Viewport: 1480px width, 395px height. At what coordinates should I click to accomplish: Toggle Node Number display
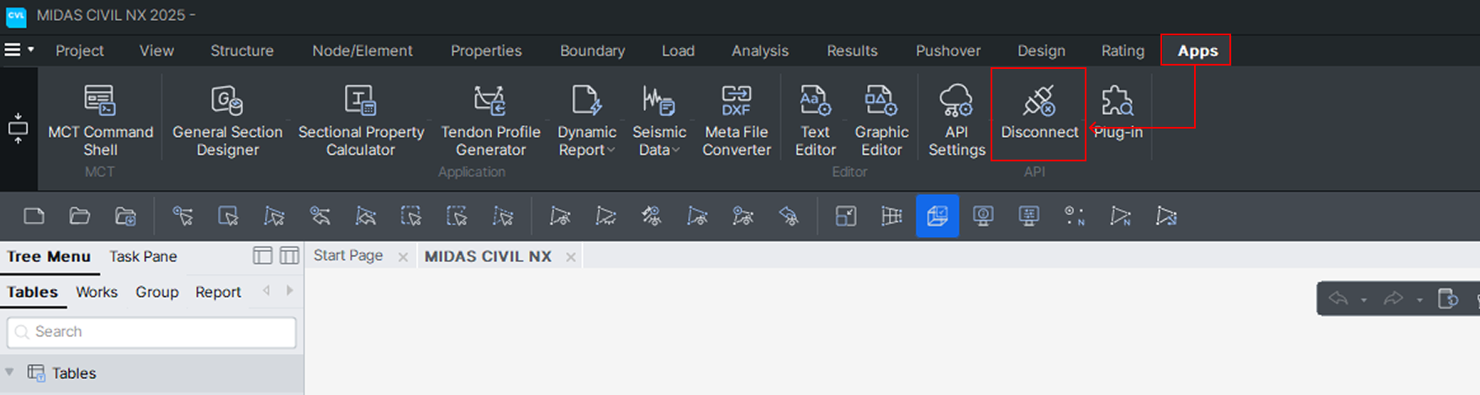(x=1074, y=216)
